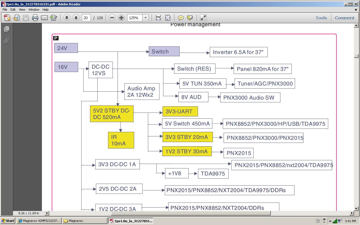Click the 24V block

(66, 48)
